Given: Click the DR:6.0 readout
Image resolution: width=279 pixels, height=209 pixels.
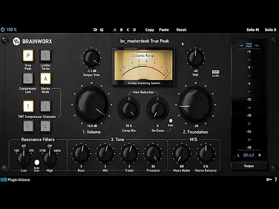Looking at the screenshot, I should click(249, 155).
